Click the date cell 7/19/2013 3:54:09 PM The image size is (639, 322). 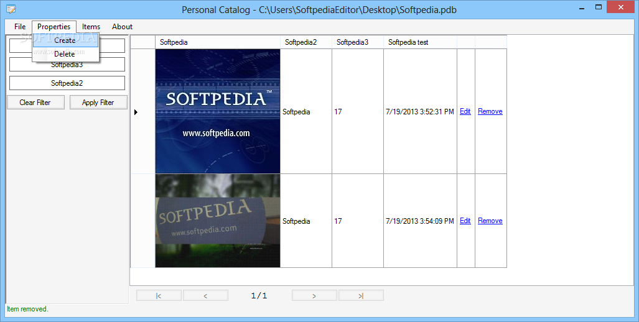pos(420,221)
